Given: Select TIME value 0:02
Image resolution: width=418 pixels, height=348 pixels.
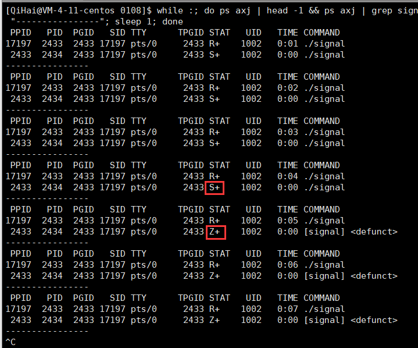Looking at the screenshot, I should [x=287, y=88].
